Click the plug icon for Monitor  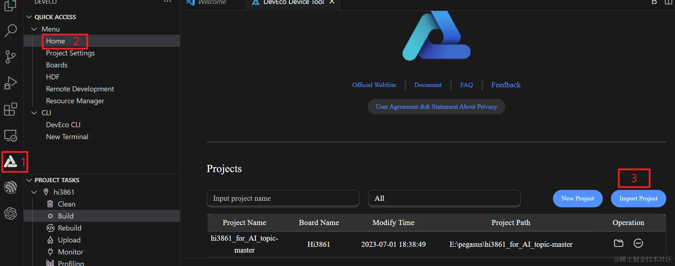[x=50, y=252]
